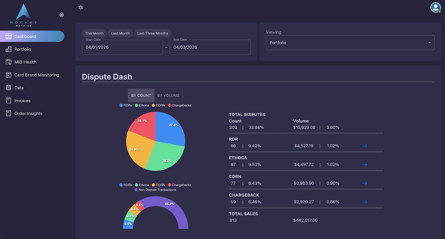Image resolution: width=445 pixels, height=239 pixels.
Task: Click the MID Health monitor icon
Action: pos(8,62)
